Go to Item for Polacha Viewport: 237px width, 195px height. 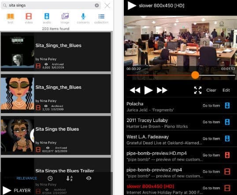coord(211,106)
